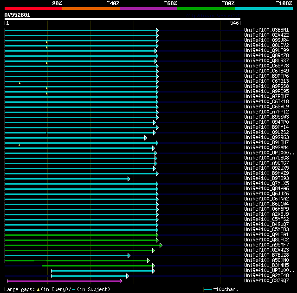297x293 pixels.
Task: Select the label UniRef100_A9SAF7
Action: coord(266,245)
